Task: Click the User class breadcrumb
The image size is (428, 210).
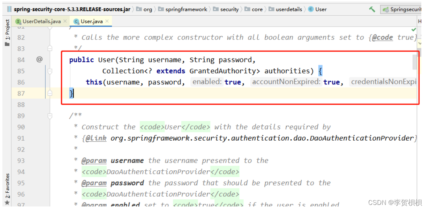Action: click(x=317, y=9)
